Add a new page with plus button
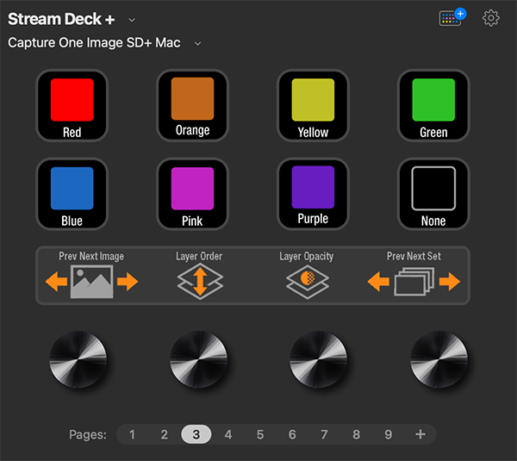Screen dimensions: 517x461 [420, 434]
